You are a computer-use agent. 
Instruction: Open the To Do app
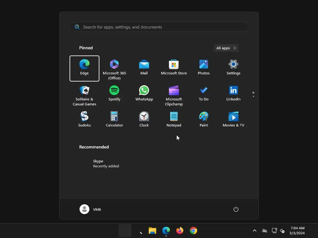(x=204, y=94)
